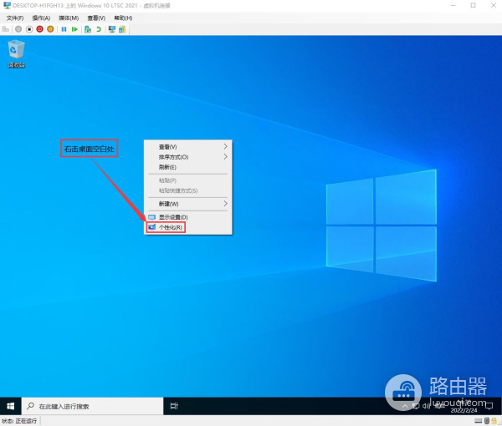Open the guest Windows Start menu

coord(11,406)
